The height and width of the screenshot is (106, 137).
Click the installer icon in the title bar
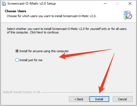point(4,4)
